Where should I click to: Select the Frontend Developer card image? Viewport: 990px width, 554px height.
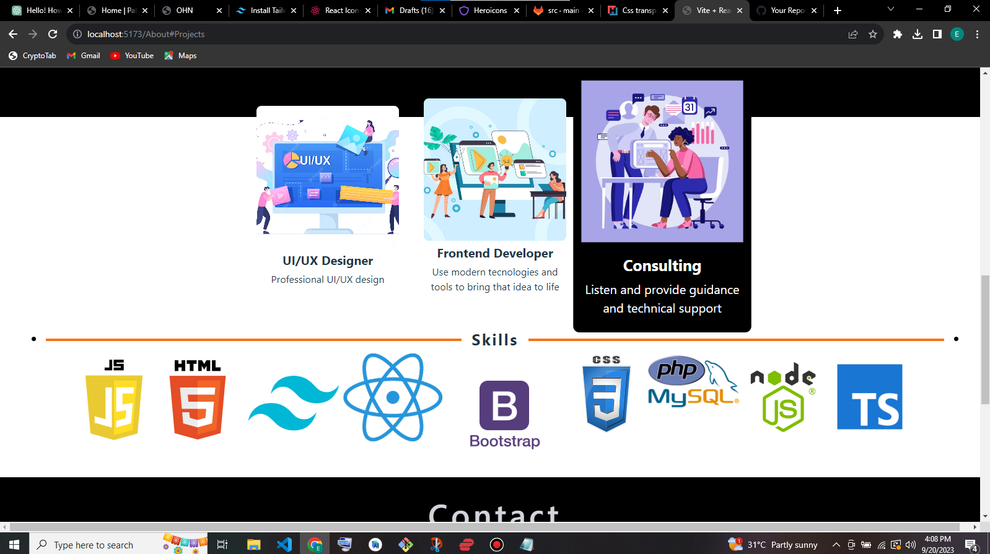(495, 170)
